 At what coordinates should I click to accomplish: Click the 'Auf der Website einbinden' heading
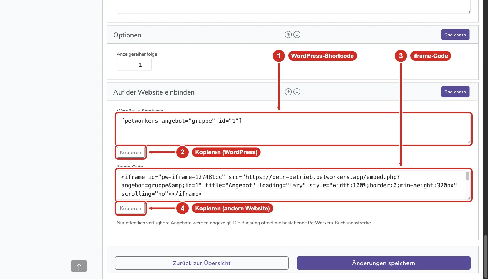point(154,92)
